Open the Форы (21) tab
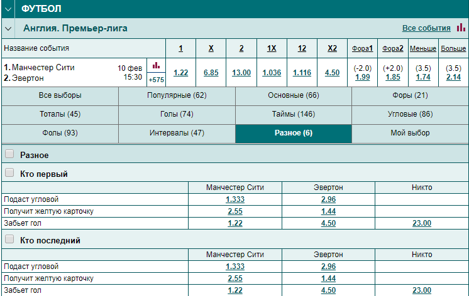469x296 pixels. click(410, 95)
